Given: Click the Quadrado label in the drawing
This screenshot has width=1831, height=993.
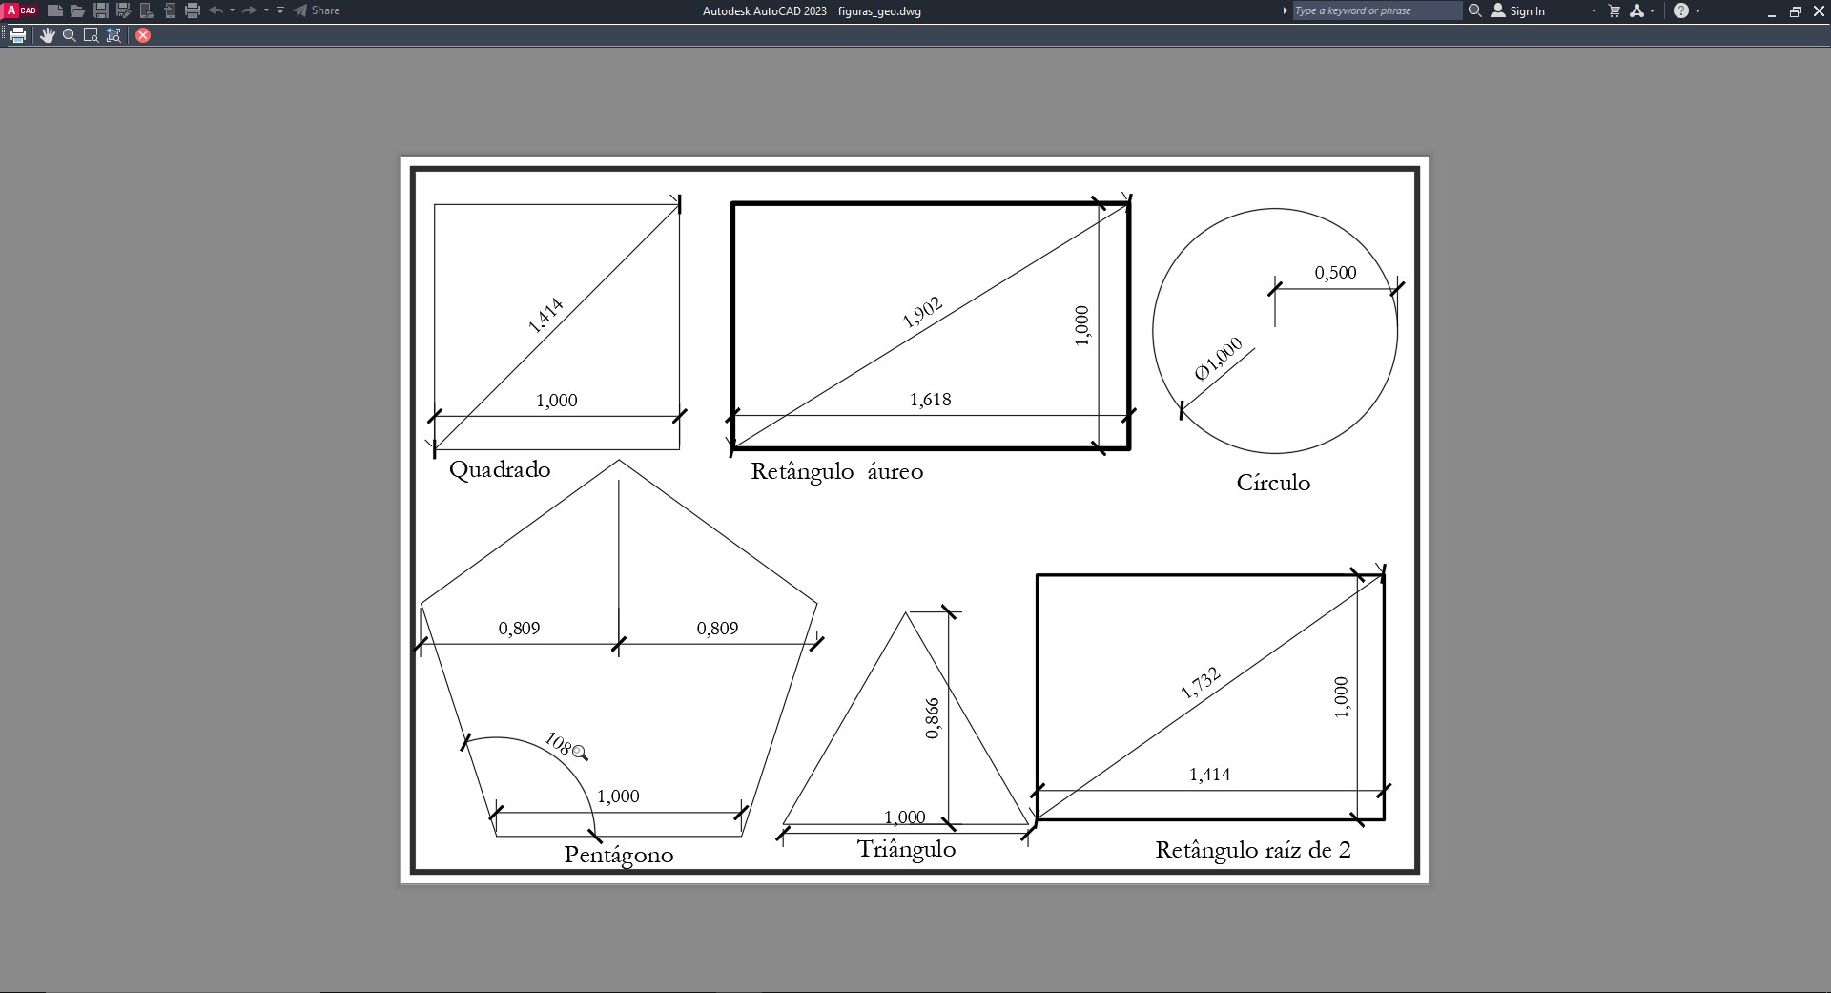Looking at the screenshot, I should tap(500, 469).
